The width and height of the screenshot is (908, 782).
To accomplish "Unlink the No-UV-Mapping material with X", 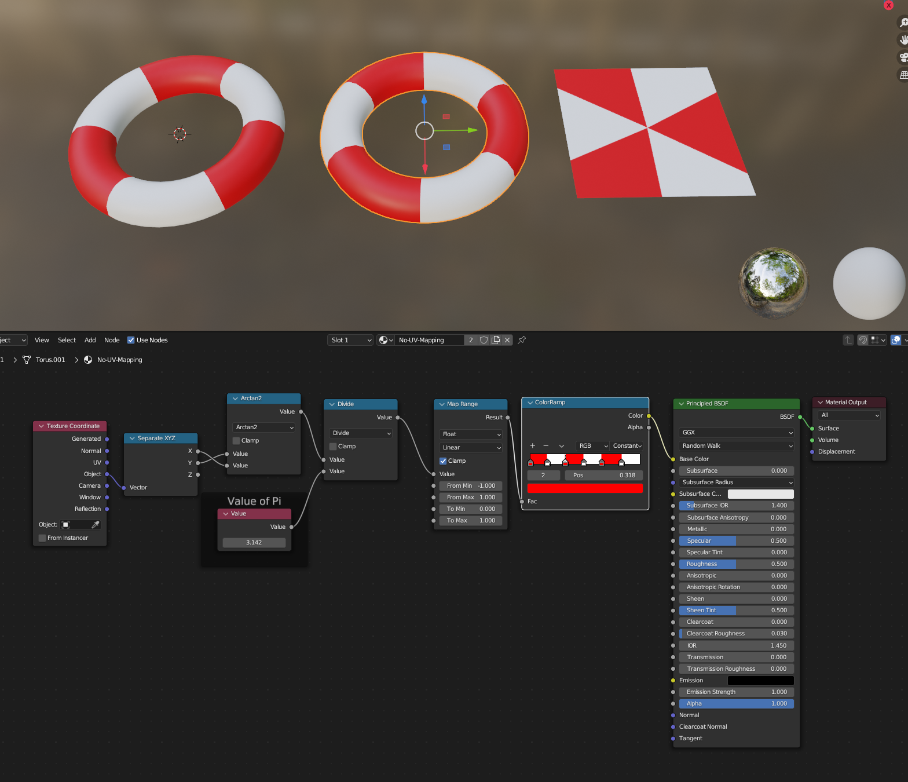I will [x=507, y=340].
